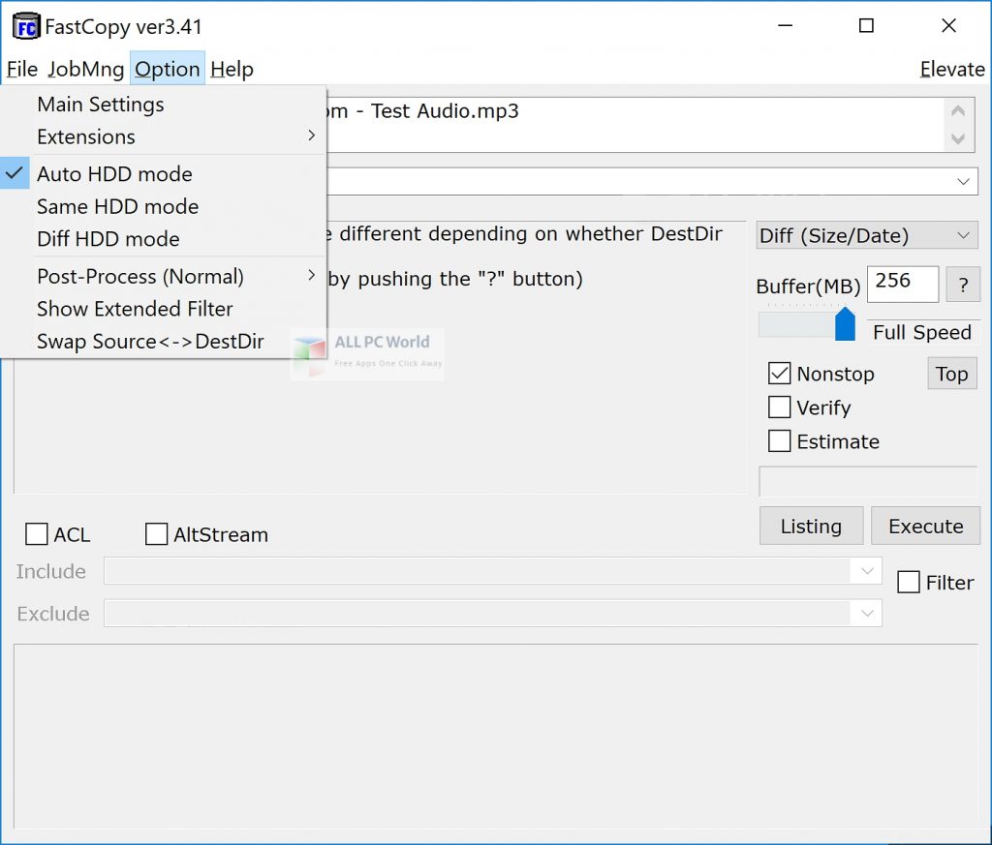Open the DestDir dropdown arrow
The width and height of the screenshot is (992, 845).
click(x=963, y=181)
